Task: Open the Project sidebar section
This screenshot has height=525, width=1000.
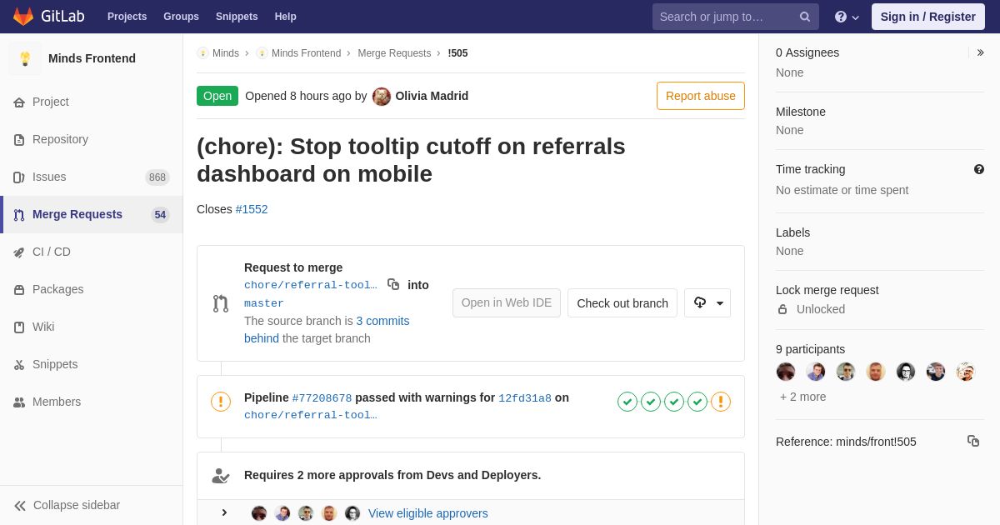Action: (x=92, y=102)
